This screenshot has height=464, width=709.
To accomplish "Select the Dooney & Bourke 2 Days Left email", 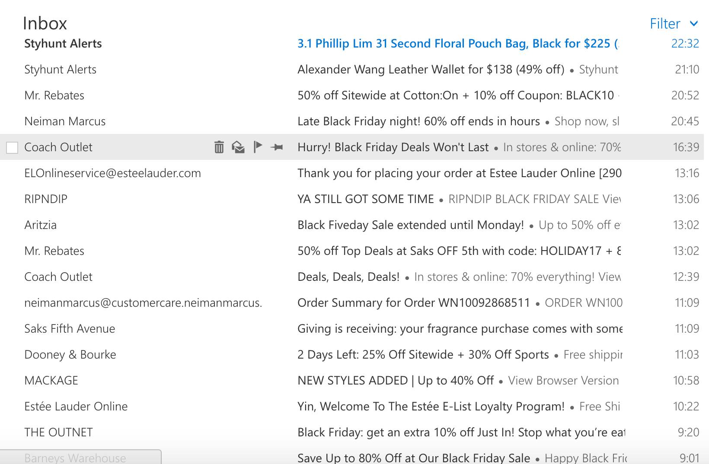I will [x=423, y=355].
